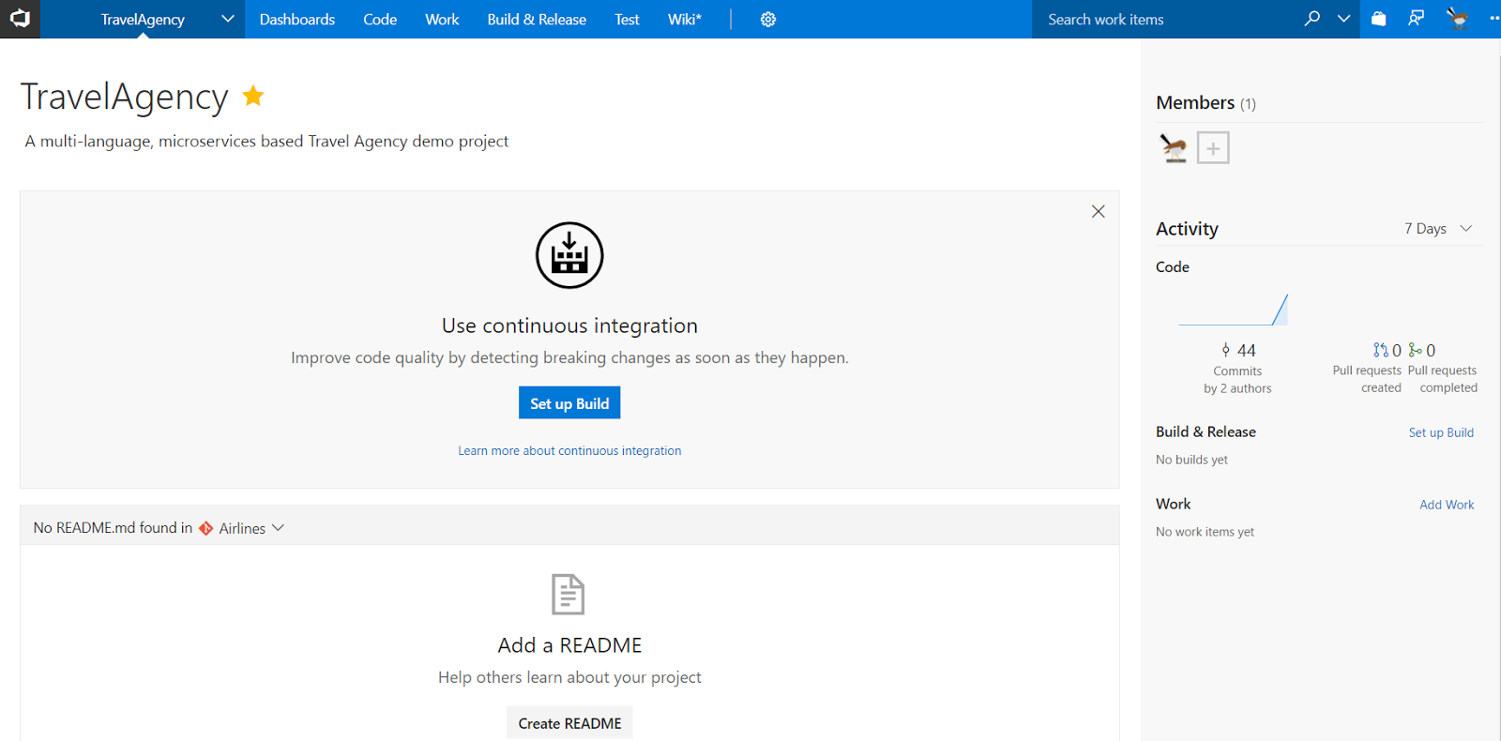Open the TravelAgency project dropdown chevron

click(x=227, y=19)
